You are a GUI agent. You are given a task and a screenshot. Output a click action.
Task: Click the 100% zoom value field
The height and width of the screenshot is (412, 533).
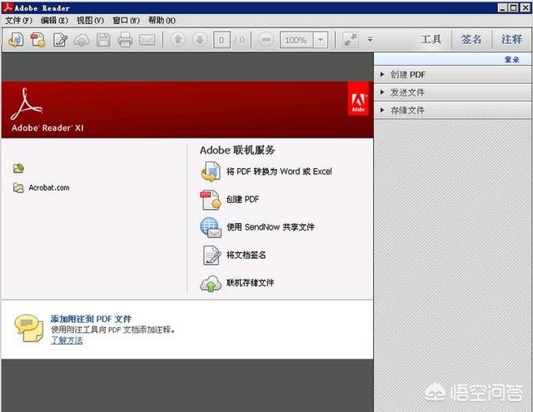click(296, 40)
